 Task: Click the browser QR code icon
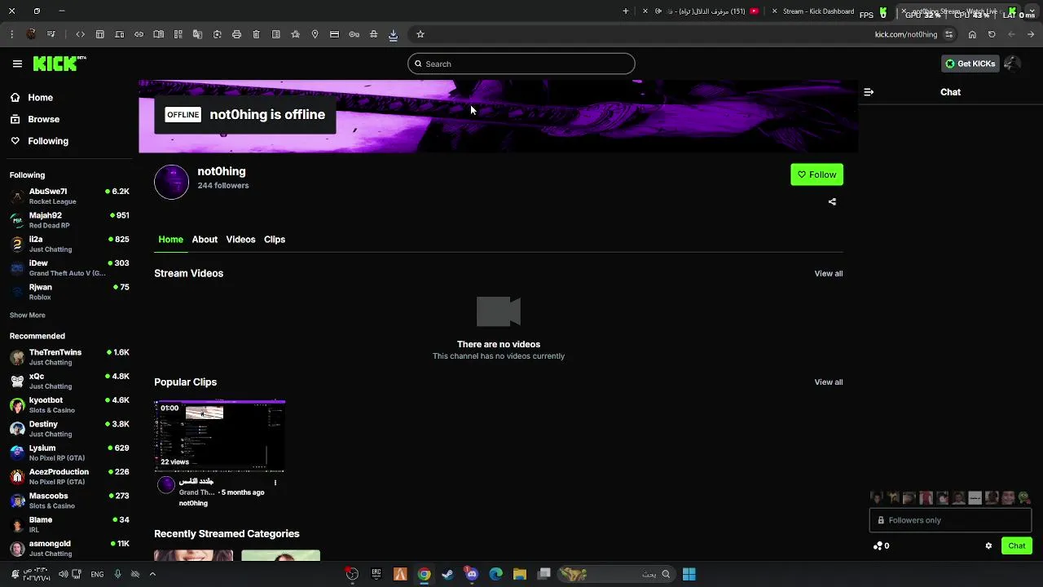point(178,34)
